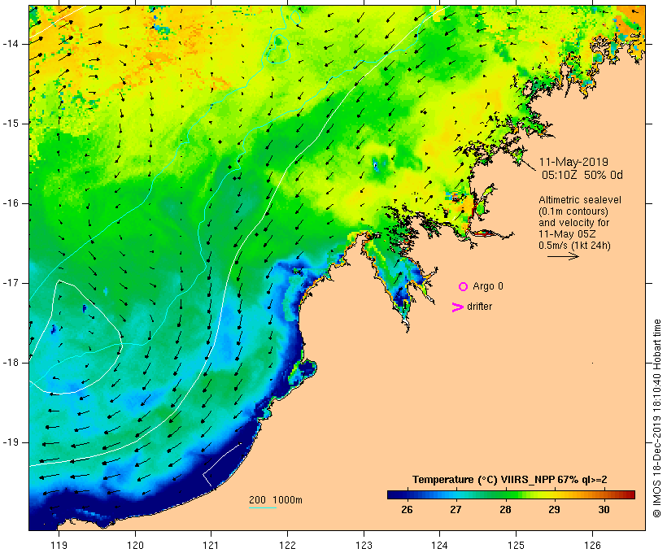Image resolution: width=667 pixels, height=553 pixels.
Task: Click the 11-May 05Z text
Action: (x=567, y=234)
